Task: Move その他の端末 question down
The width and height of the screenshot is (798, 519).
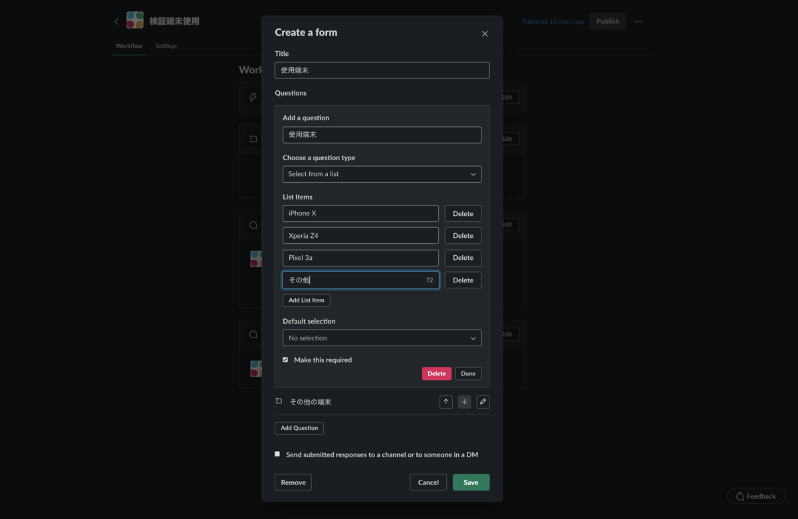Action: [465, 402]
